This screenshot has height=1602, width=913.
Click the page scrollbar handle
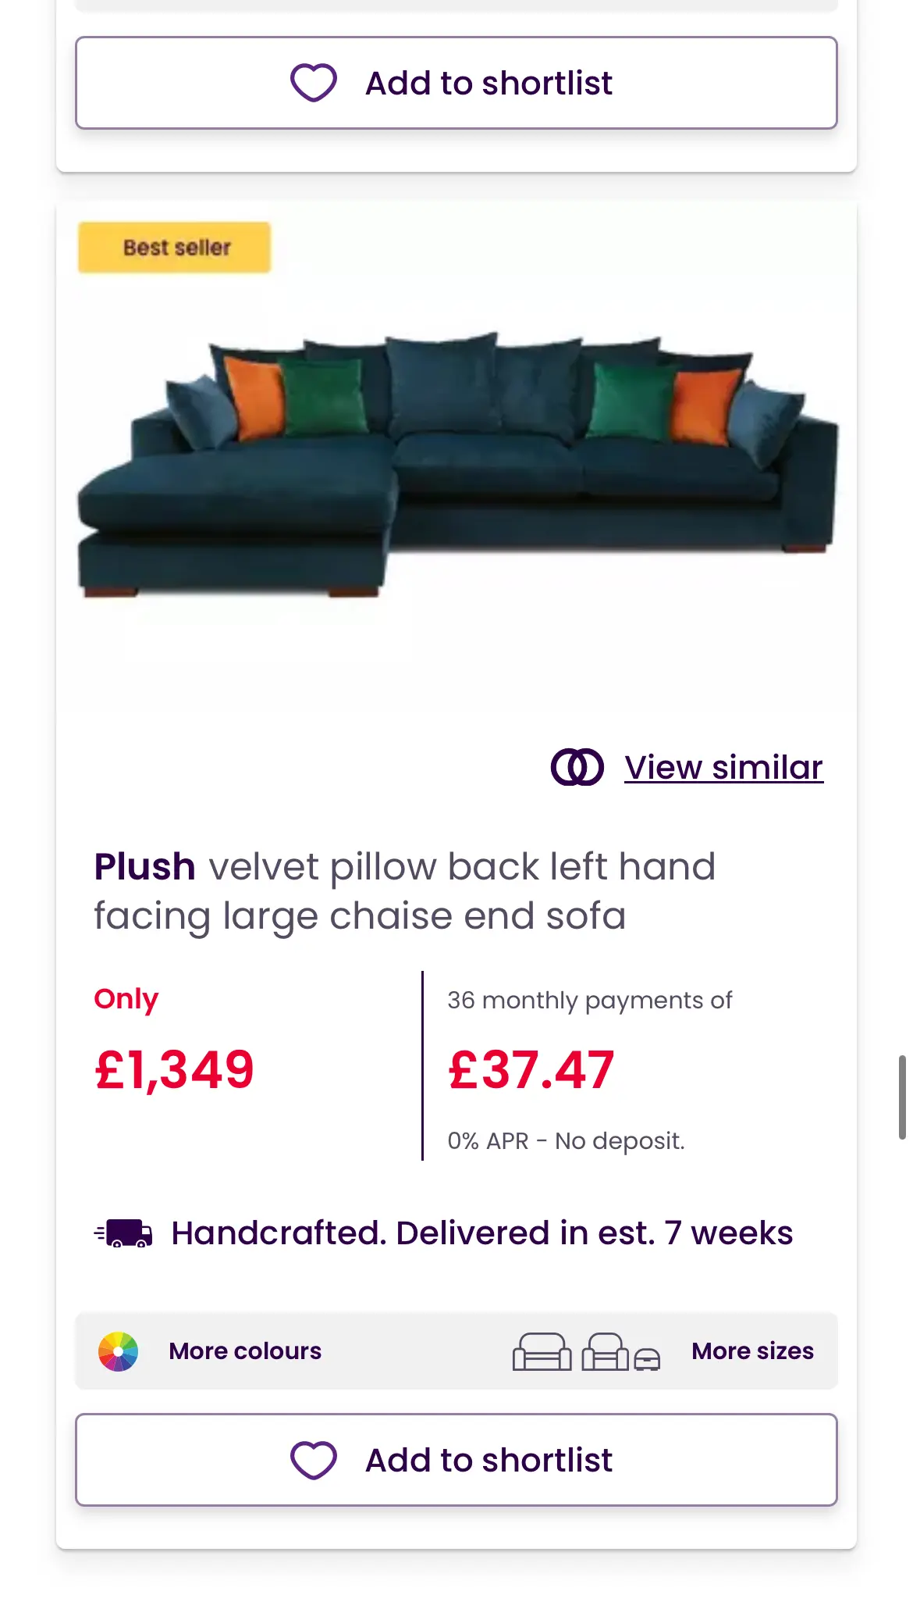902,1097
